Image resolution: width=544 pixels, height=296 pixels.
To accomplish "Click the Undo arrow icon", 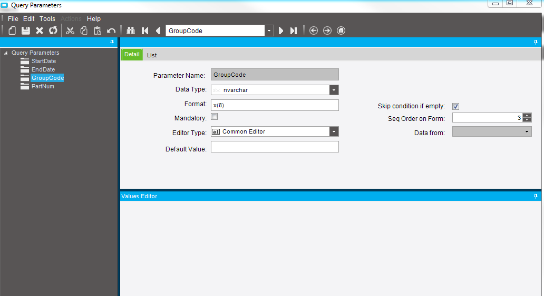I will [x=111, y=31].
